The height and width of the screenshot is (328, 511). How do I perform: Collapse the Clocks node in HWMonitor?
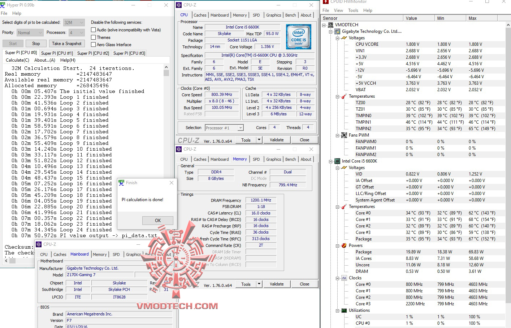(337, 278)
